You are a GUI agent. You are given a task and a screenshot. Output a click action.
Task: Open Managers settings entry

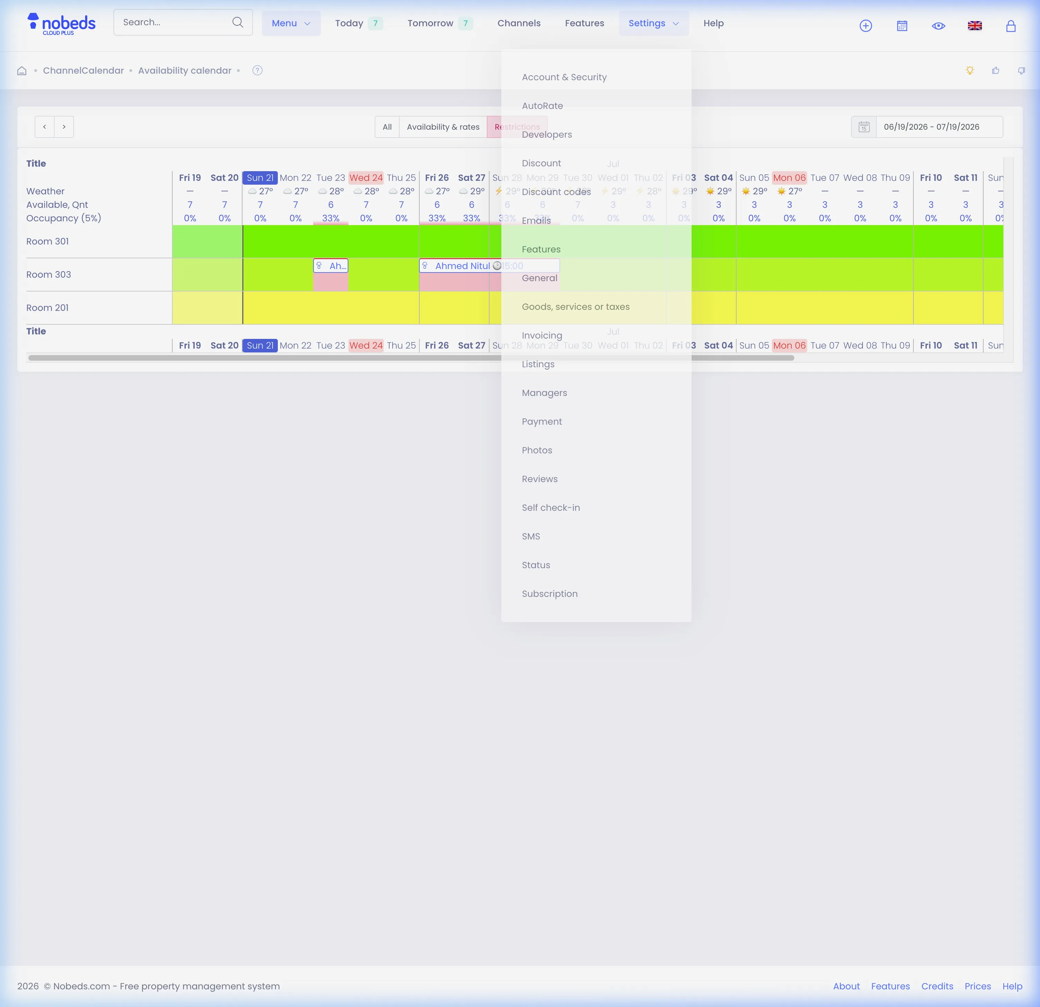pos(544,393)
